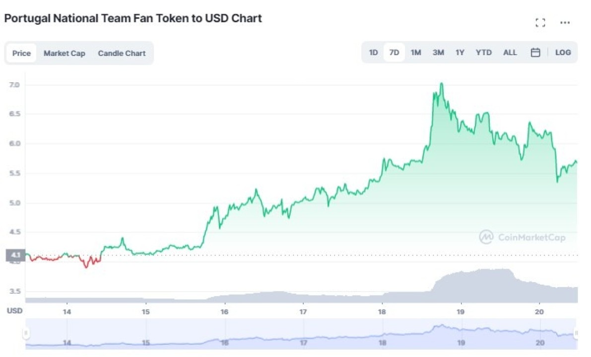The height and width of the screenshot is (357, 591).
Task: Open the calendar date range picker
Action: tap(535, 53)
